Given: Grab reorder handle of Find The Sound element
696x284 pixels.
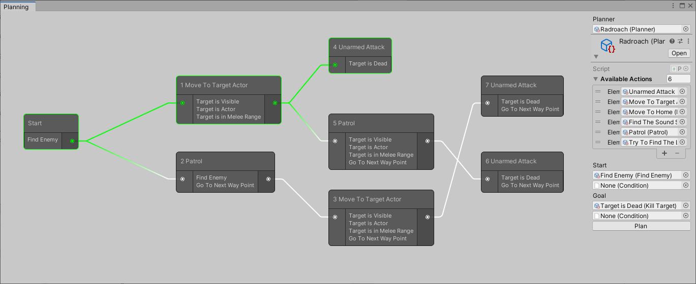Looking at the screenshot, I should tap(598, 122).
